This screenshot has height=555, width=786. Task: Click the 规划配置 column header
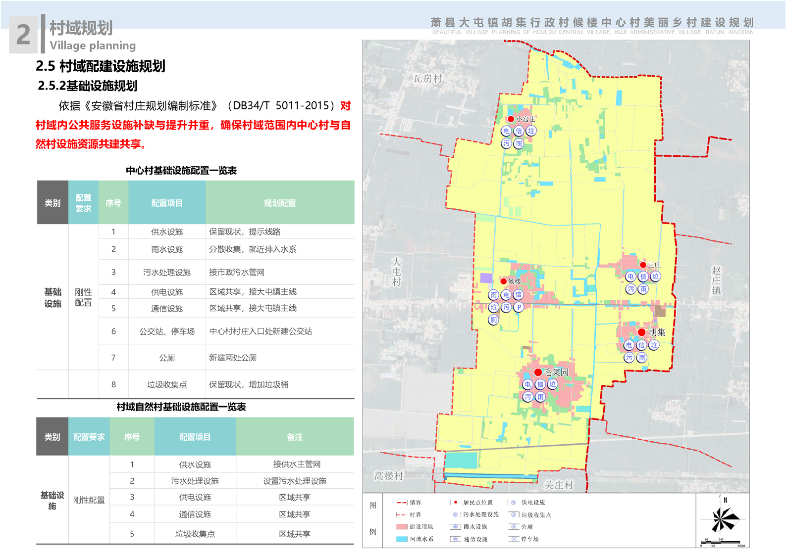click(x=280, y=203)
